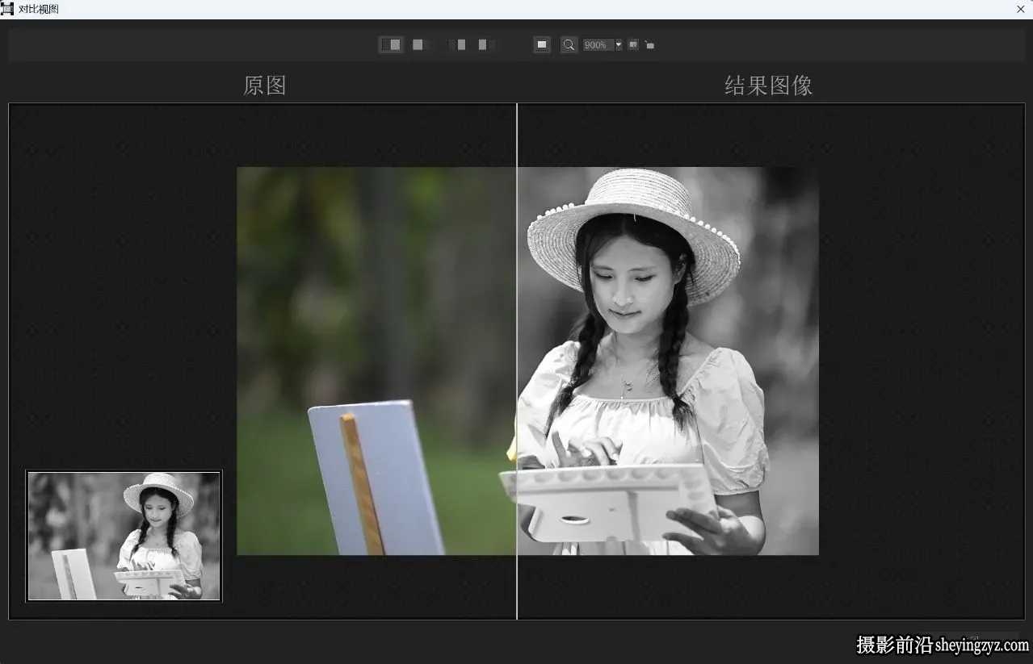Click the small icon right of zoom dropdown
Image resolution: width=1033 pixels, height=664 pixels.
(633, 44)
